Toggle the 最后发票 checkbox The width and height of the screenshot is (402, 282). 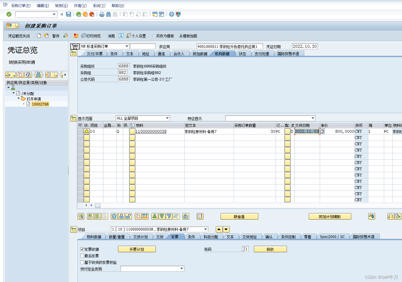click(82, 256)
